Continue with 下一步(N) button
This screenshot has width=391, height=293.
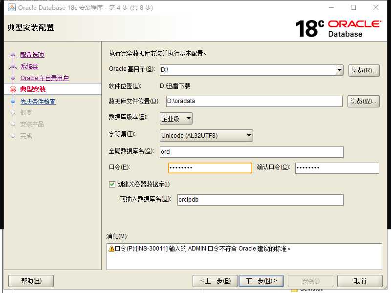tap(261, 281)
